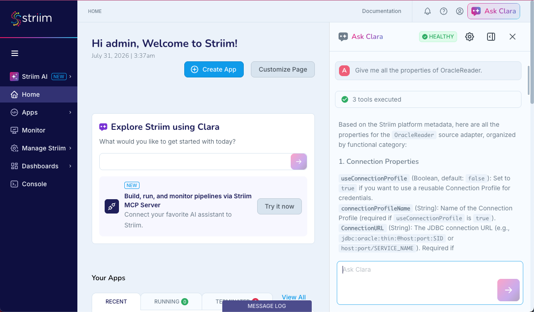
Task: Switch to the RECENT apps tab
Action: (116, 301)
